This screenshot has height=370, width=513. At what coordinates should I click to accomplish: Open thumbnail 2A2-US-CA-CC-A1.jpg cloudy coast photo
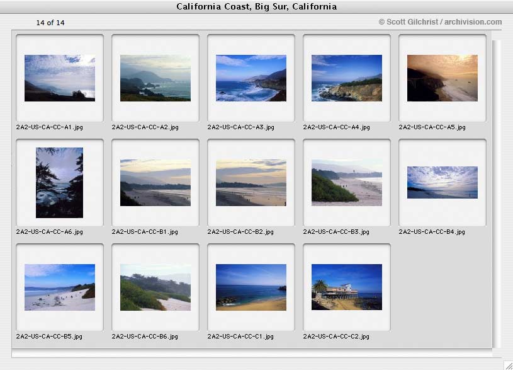tap(60, 78)
